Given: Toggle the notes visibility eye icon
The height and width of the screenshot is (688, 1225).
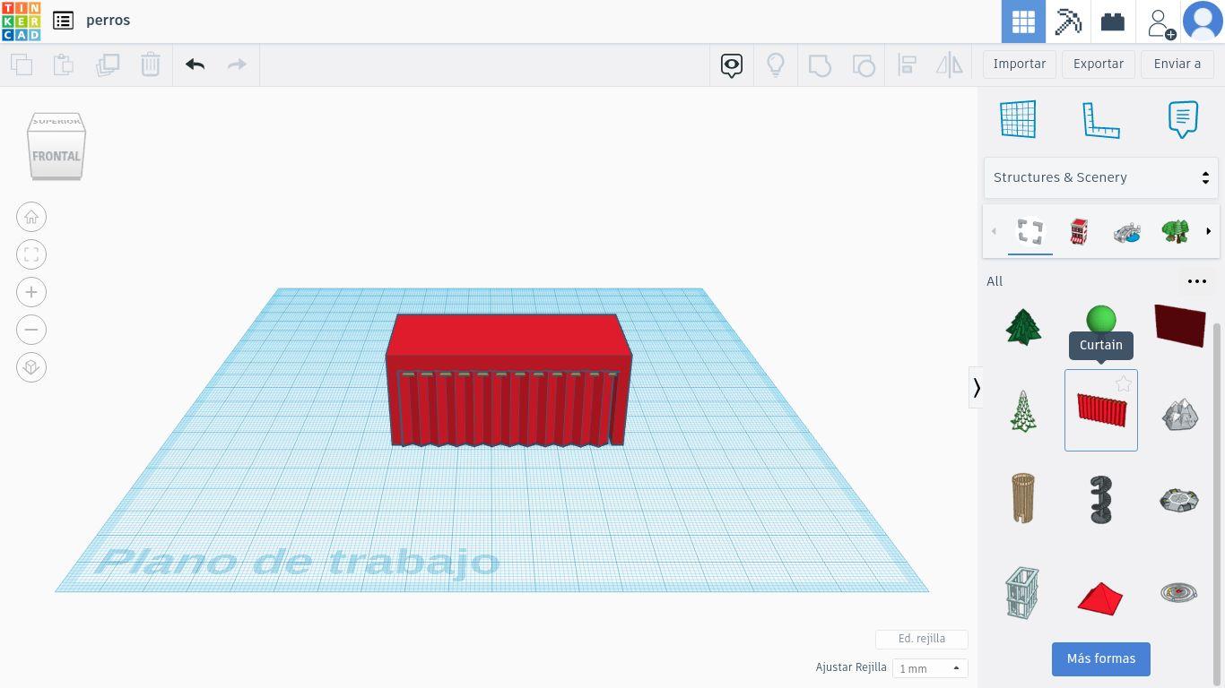Looking at the screenshot, I should [732, 64].
